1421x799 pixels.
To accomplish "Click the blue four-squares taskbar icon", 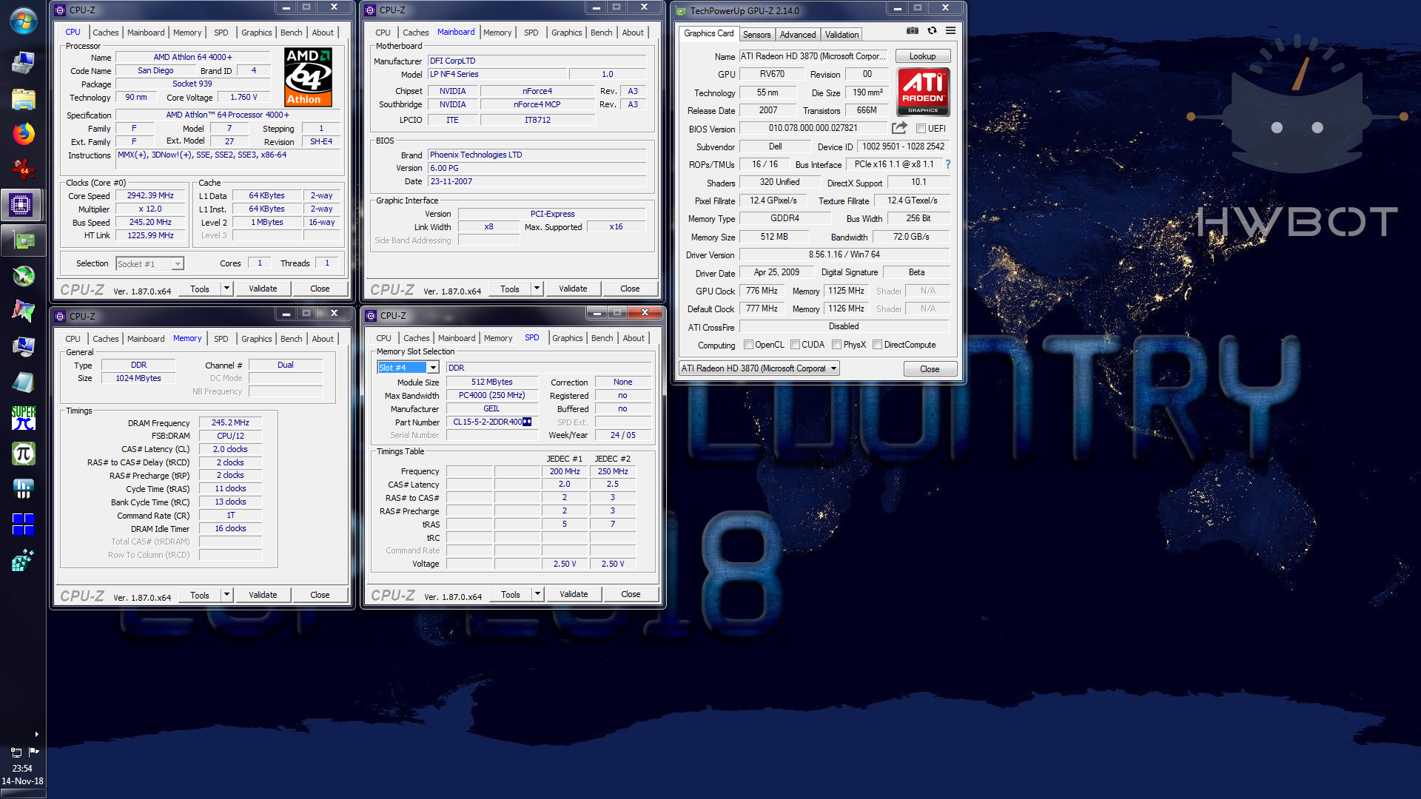I will (x=23, y=525).
